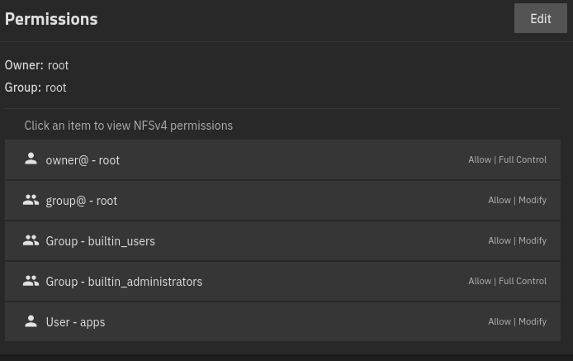Click Allow | Full Control on builtin_administrators row
The height and width of the screenshot is (361, 573).
[507, 281]
